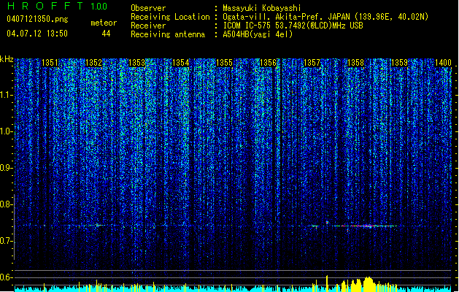Click the 0.8 kHz axis tick label
Viewport: 459px width, 292px height.
6,204
